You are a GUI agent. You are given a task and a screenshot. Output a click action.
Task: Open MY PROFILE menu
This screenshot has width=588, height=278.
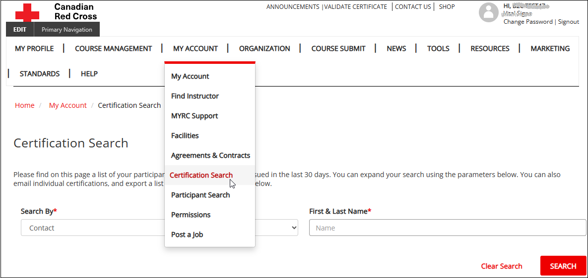coord(34,48)
